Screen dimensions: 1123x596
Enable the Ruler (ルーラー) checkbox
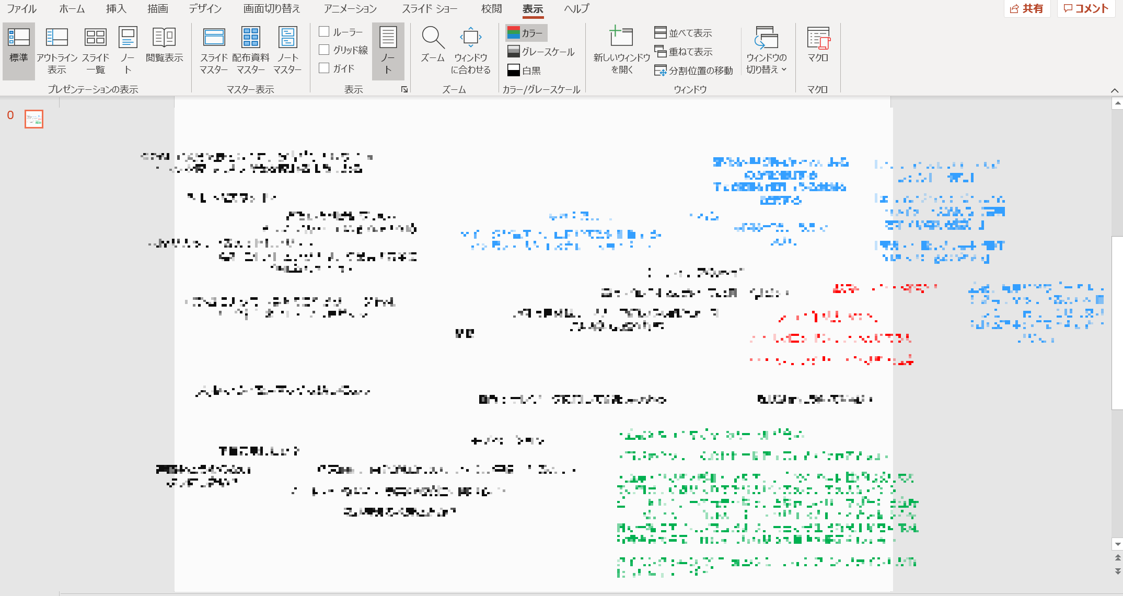(325, 32)
